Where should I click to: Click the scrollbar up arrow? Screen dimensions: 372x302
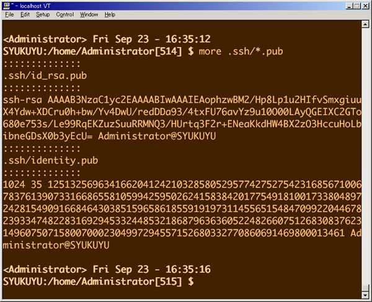click(365, 24)
